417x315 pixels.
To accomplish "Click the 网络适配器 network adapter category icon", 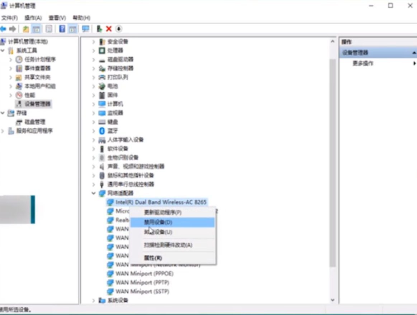I will (x=102, y=193).
